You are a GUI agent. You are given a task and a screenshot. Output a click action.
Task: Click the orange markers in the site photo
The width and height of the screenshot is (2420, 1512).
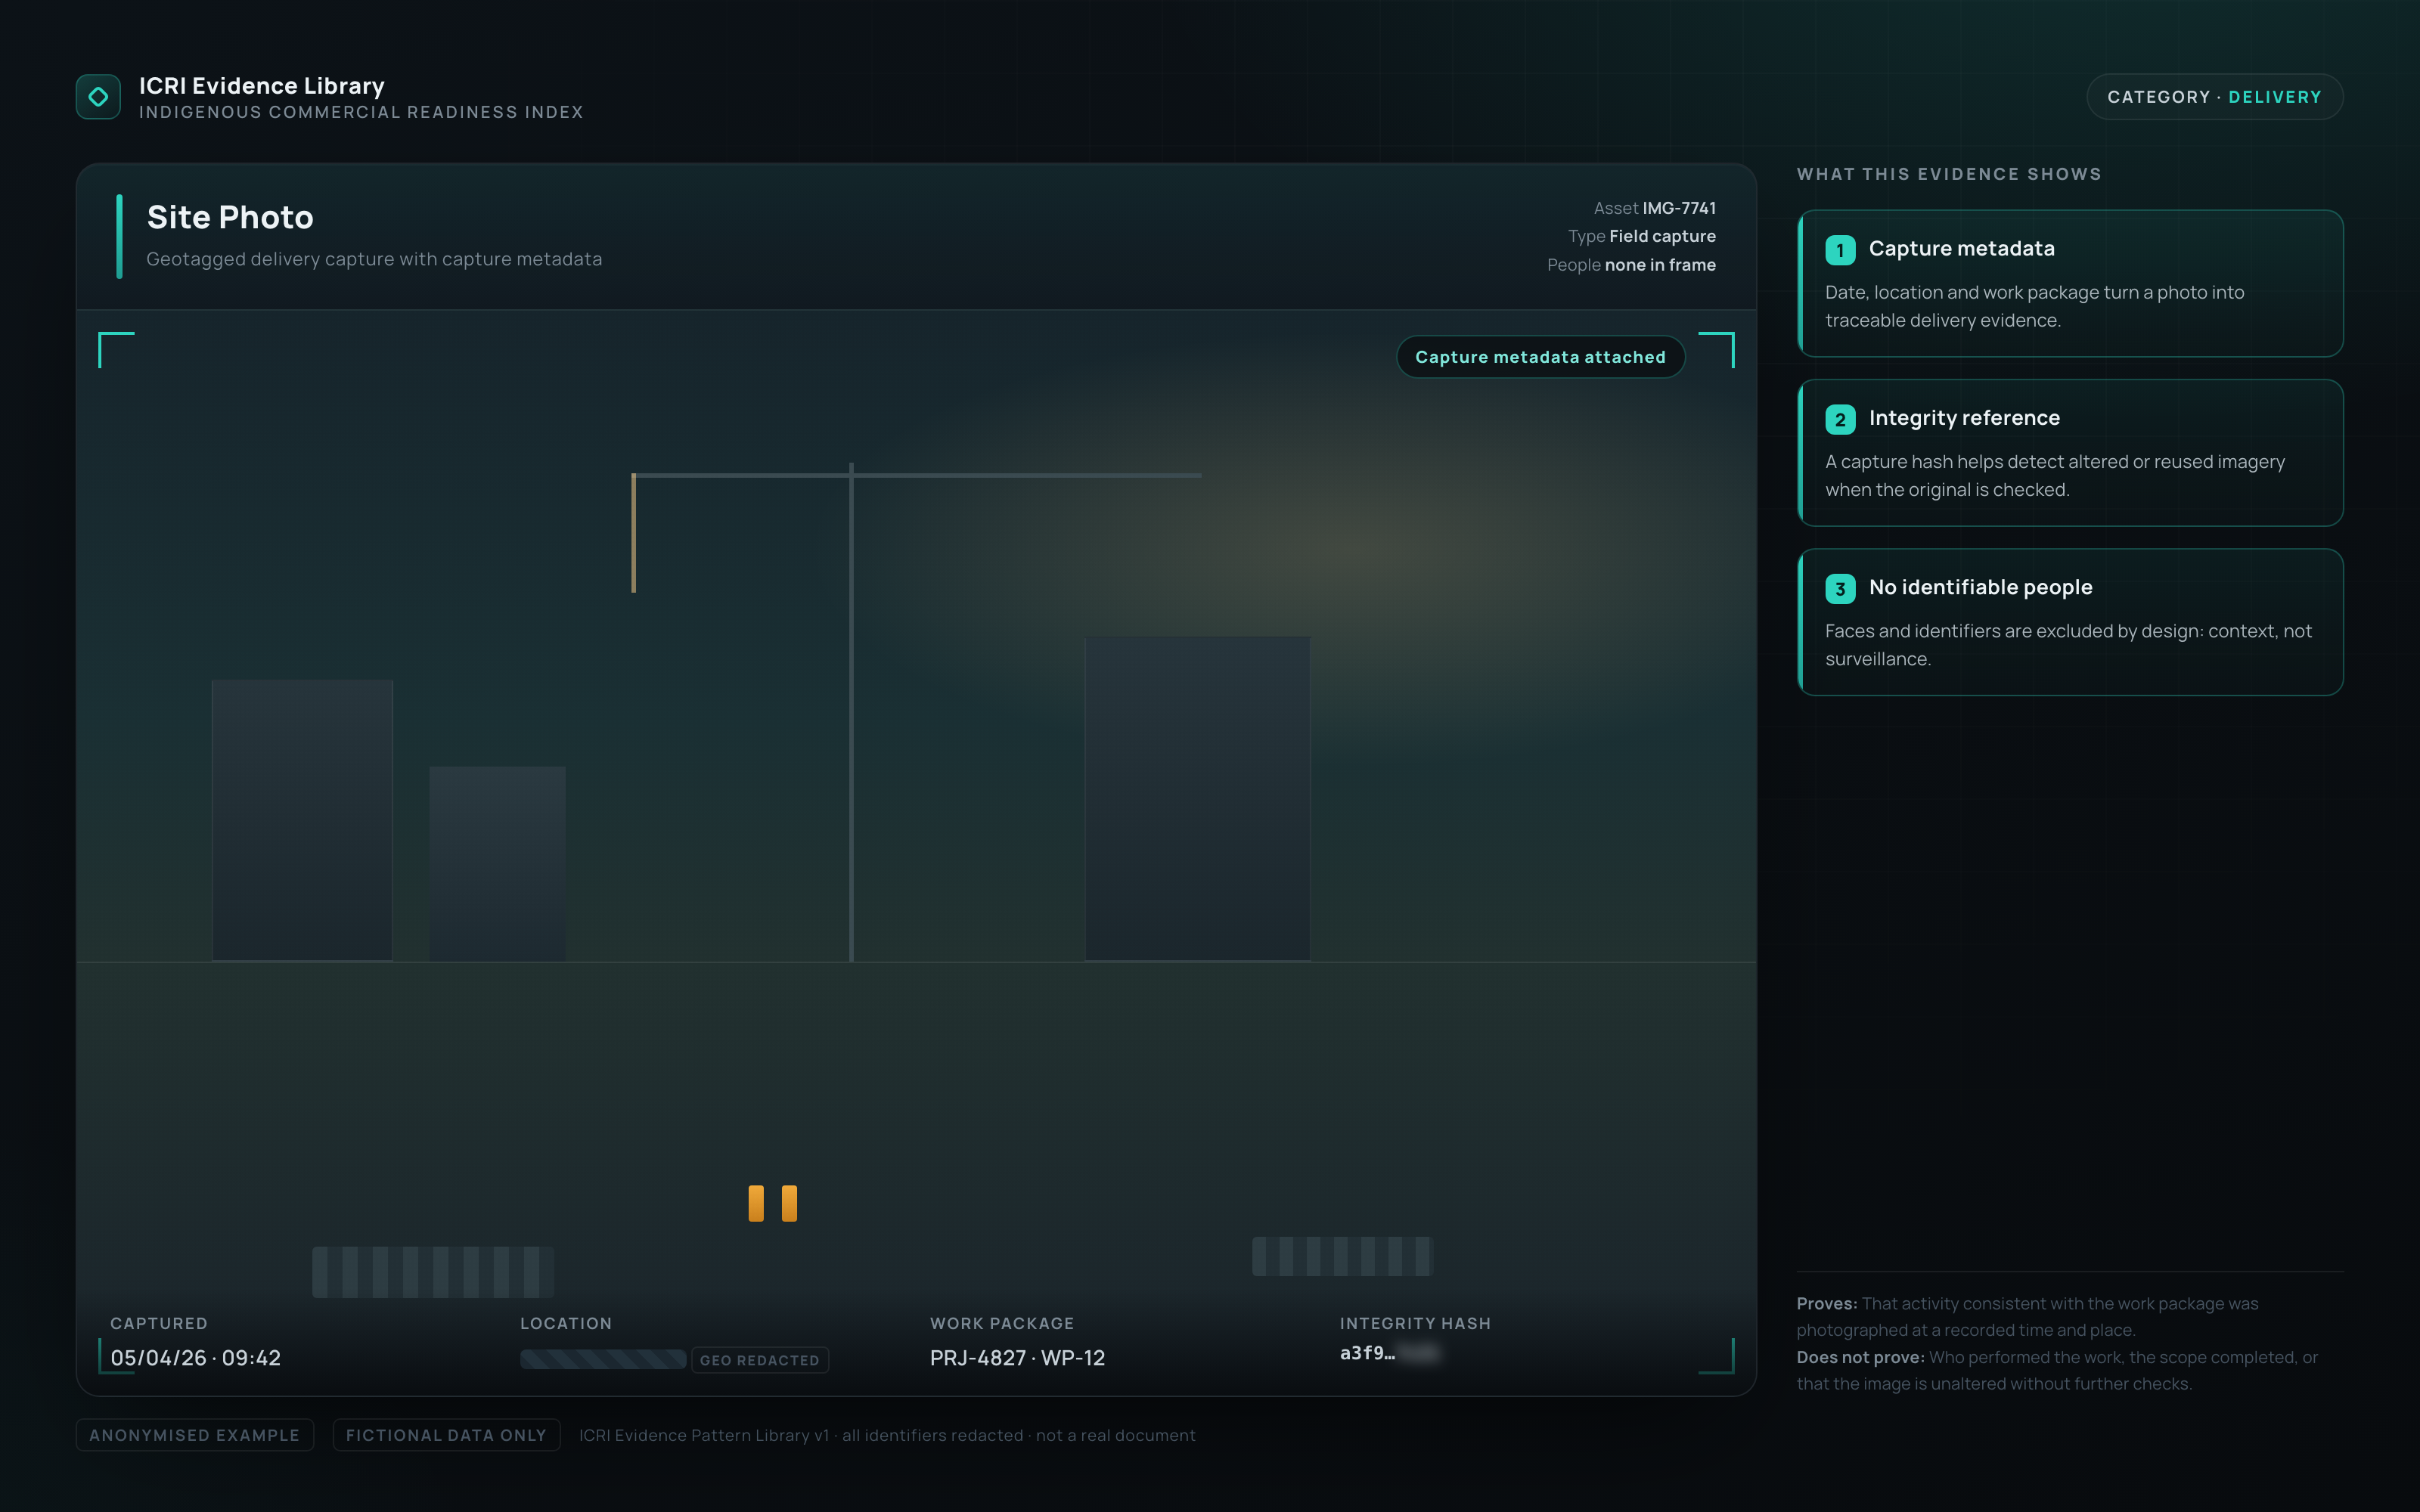(772, 1203)
